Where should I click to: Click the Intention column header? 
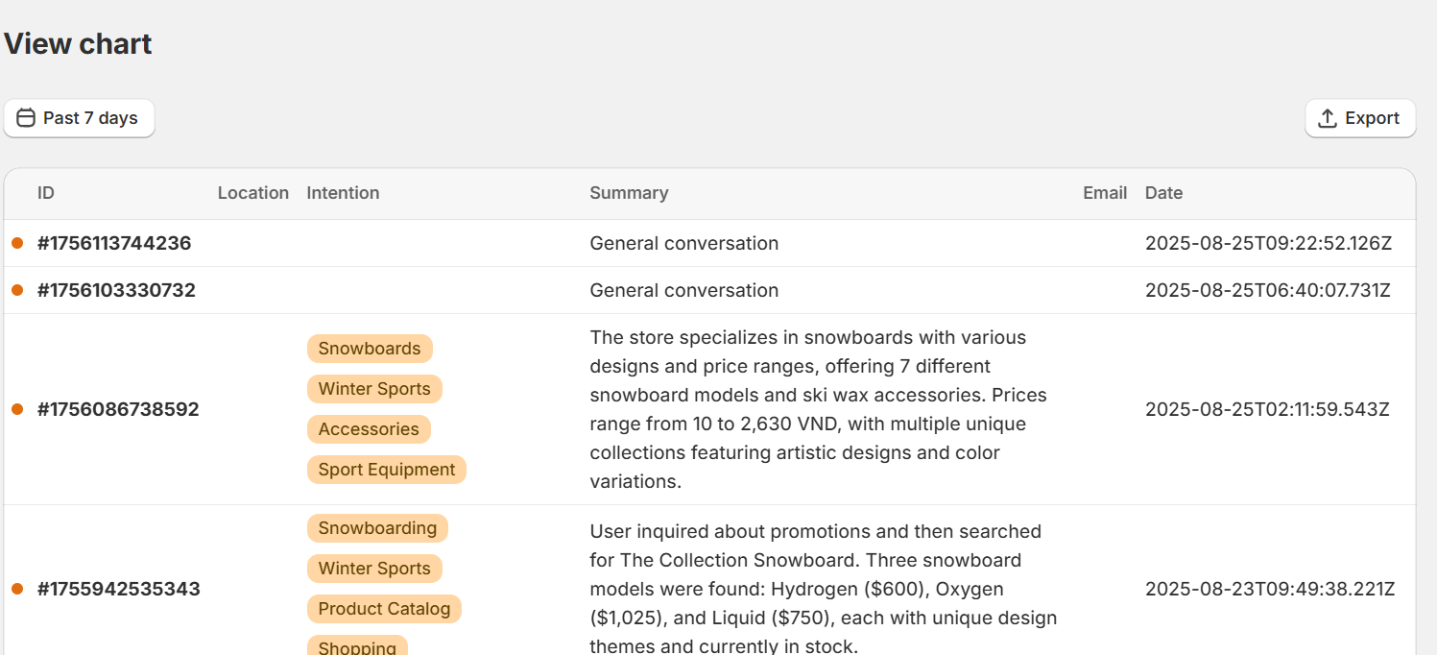pos(343,193)
